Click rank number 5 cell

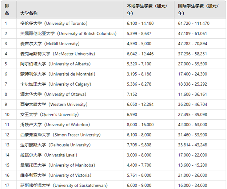[9, 64]
